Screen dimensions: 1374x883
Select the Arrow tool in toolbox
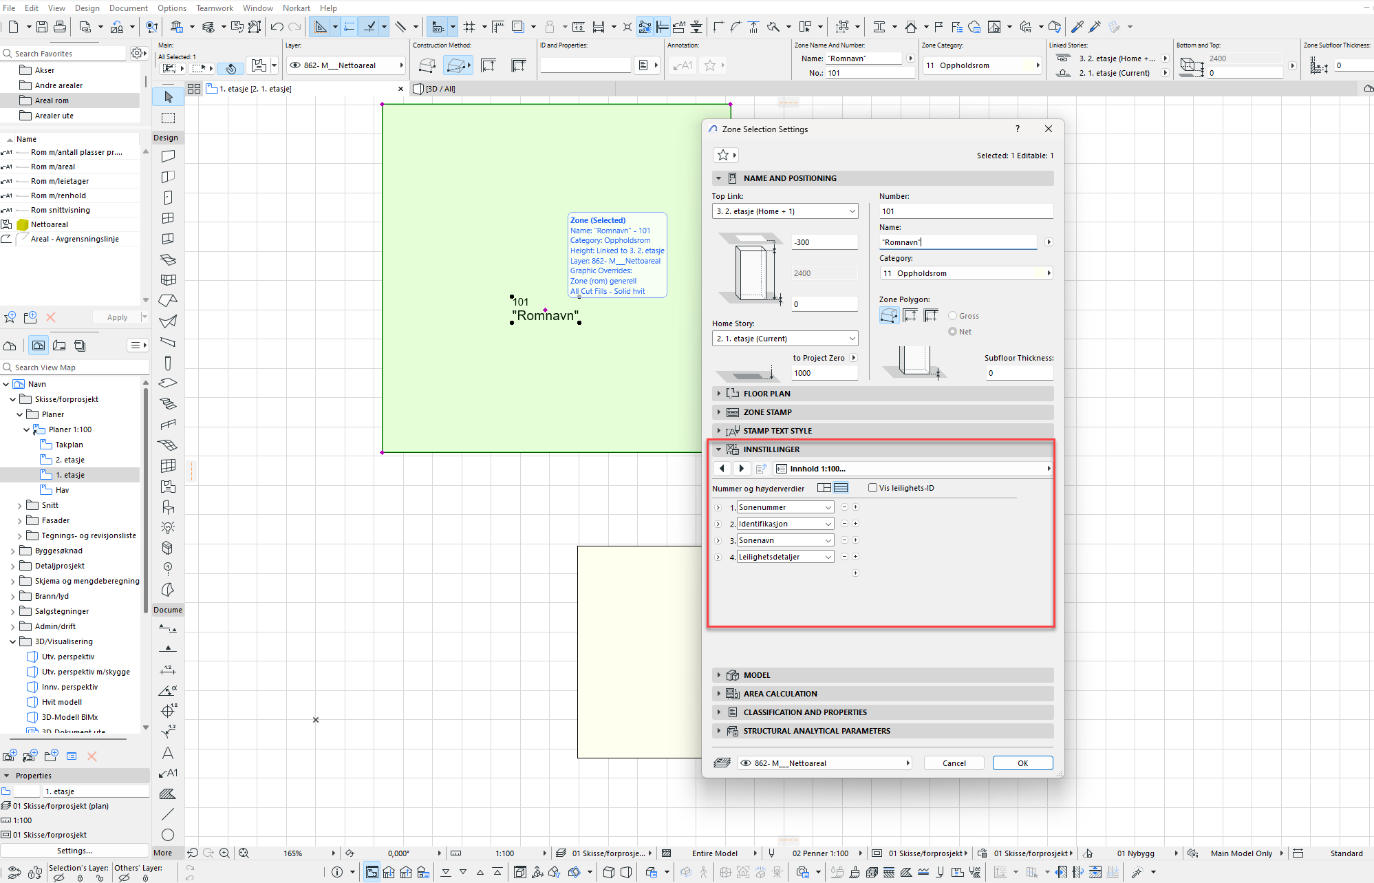(x=169, y=97)
